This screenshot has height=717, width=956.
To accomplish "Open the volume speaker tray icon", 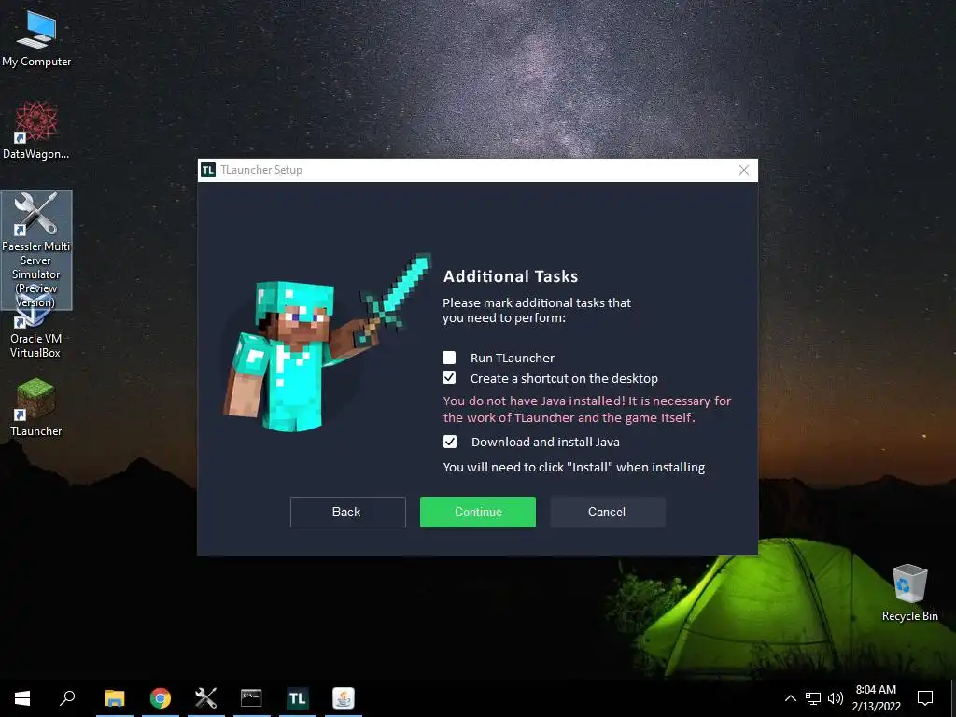I will (x=836, y=698).
